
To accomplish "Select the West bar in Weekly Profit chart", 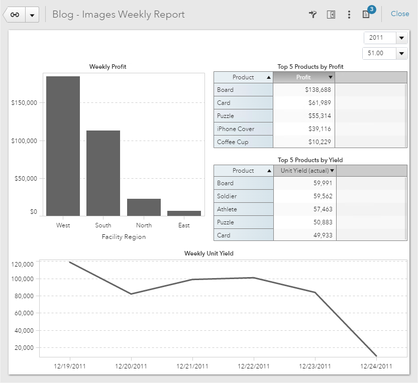I will (x=63, y=146).
